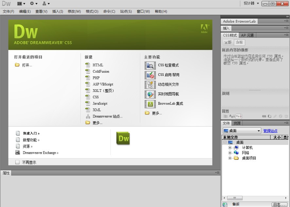The image size is (290, 207).
Task: Click the XML new file entry
Action: tap(97, 110)
